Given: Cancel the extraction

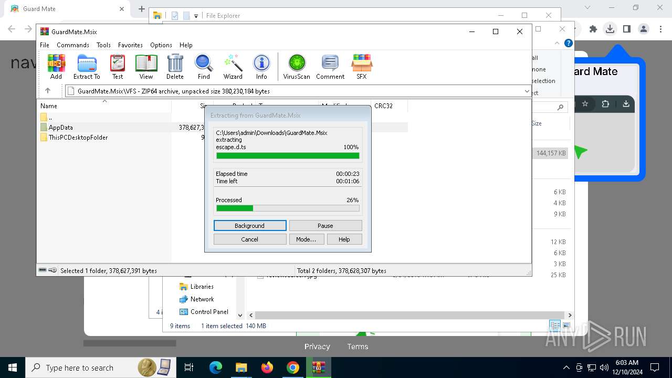Looking at the screenshot, I should 250,239.
